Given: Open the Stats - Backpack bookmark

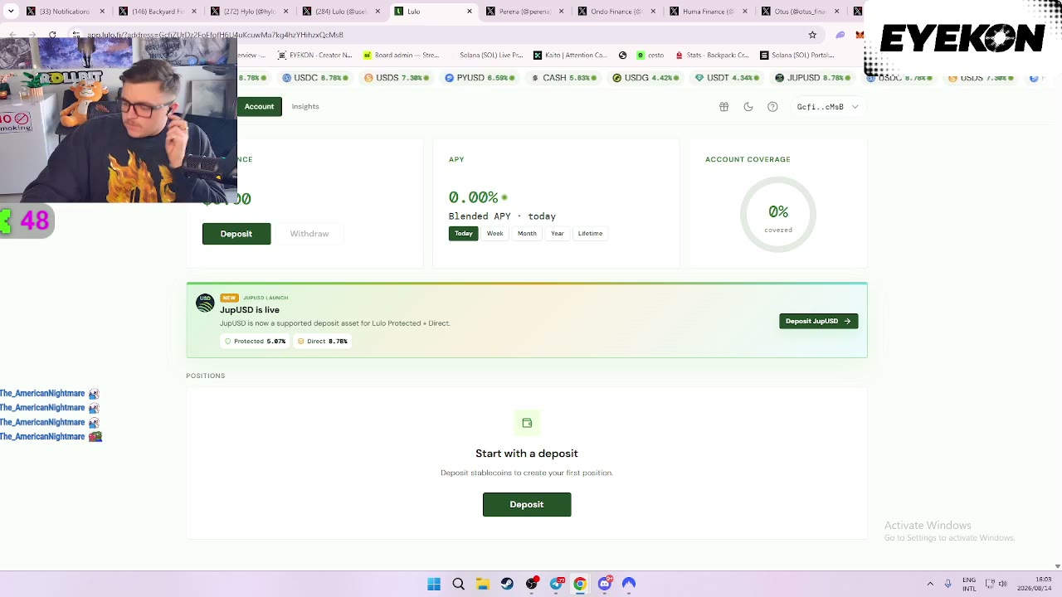Looking at the screenshot, I should point(712,56).
